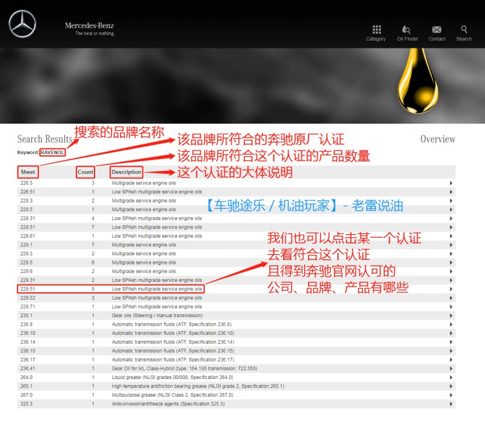This screenshot has width=485, height=430.
Task: Click 'Multipurpose grease (NLGI Class 2' description
Action: [x=173, y=395]
